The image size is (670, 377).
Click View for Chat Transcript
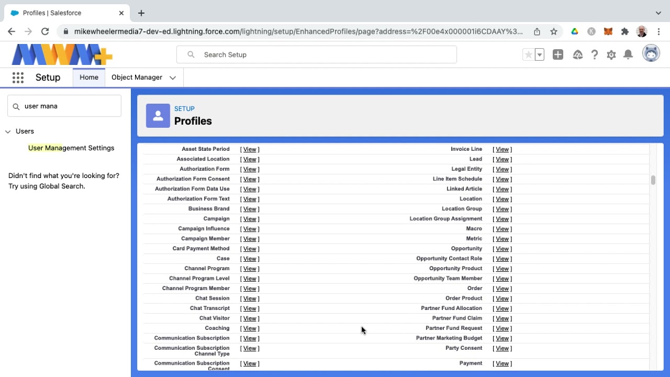pyautogui.click(x=250, y=308)
